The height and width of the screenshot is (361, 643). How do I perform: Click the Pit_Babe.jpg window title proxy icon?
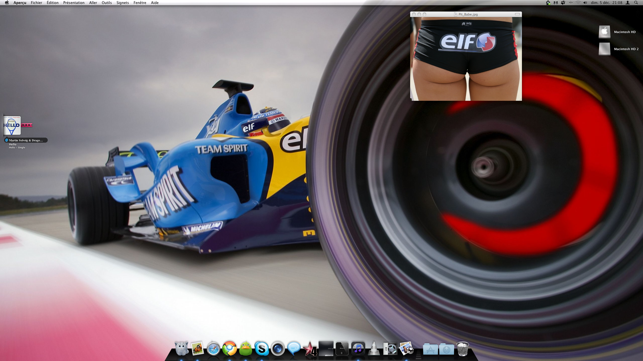[x=455, y=14]
